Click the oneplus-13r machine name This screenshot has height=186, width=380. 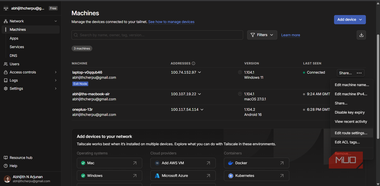tap(82, 110)
